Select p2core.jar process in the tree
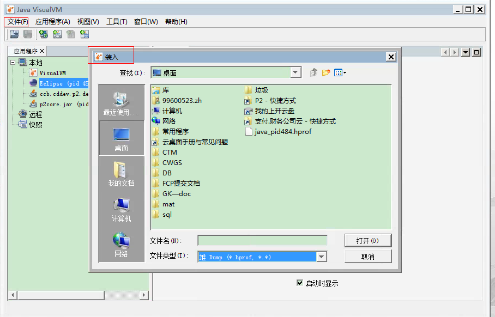The height and width of the screenshot is (317, 495). click(x=59, y=104)
